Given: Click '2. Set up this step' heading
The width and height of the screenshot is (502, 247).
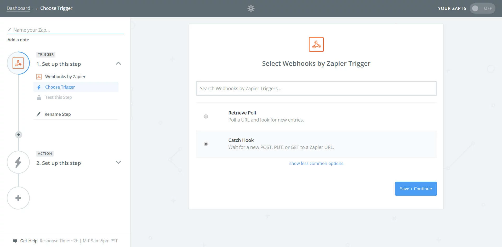Looking at the screenshot, I should pos(59,163).
